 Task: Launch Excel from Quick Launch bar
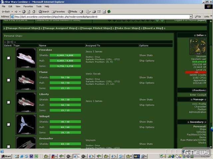(x=36, y=156)
